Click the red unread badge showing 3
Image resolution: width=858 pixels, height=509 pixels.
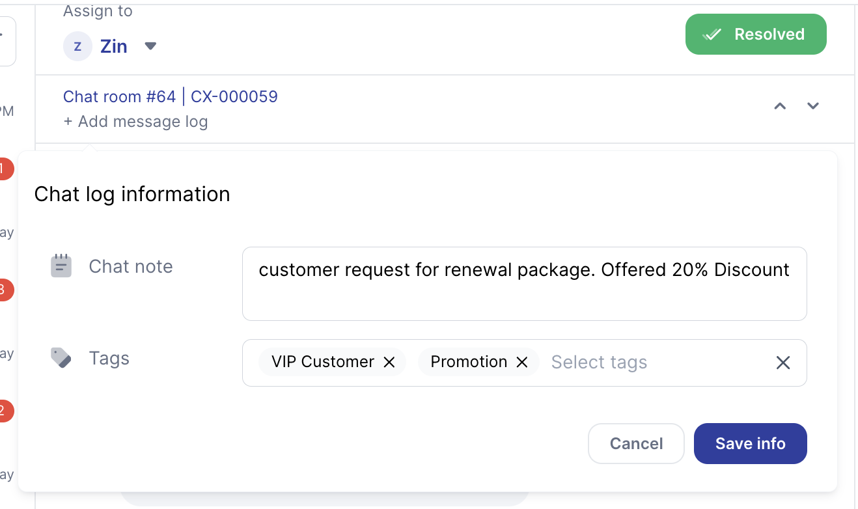coord(3,290)
